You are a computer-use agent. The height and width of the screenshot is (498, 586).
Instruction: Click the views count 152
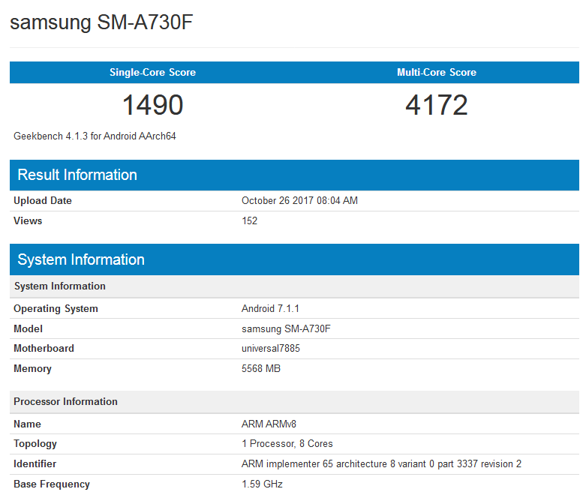click(249, 220)
